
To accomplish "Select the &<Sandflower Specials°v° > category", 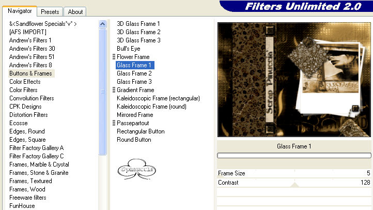I will pos(43,24).
